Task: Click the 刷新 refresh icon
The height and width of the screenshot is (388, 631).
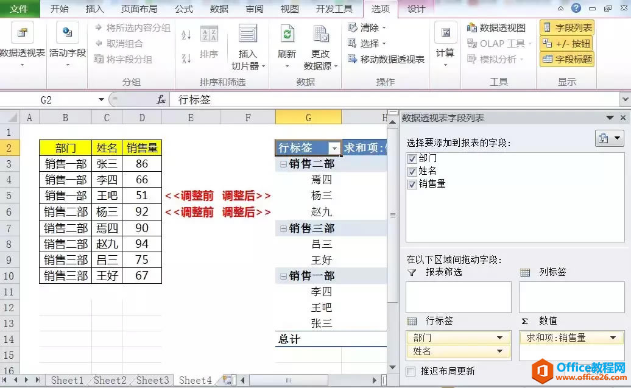Action: (x=287, y=34)
